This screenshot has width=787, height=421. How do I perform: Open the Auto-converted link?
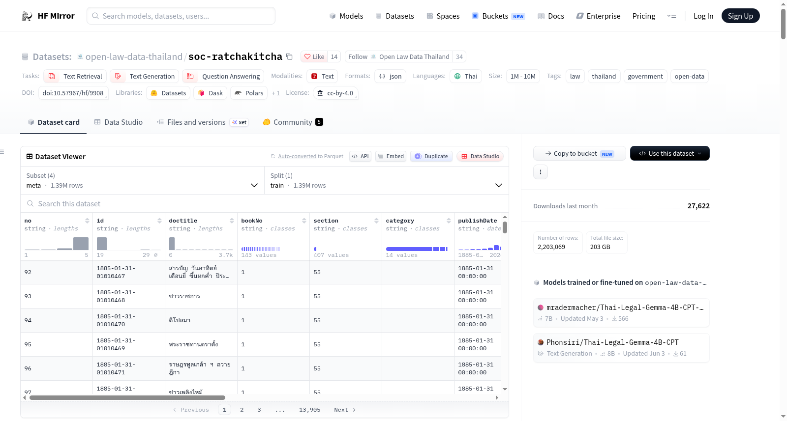click(x=297, y=157)
